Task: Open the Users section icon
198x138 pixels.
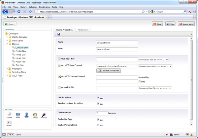Action: click(26, 115)
